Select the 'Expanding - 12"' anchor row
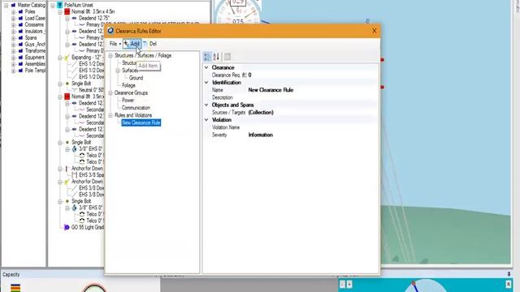The width and height of the screenshot is (520, 292). 88,58
